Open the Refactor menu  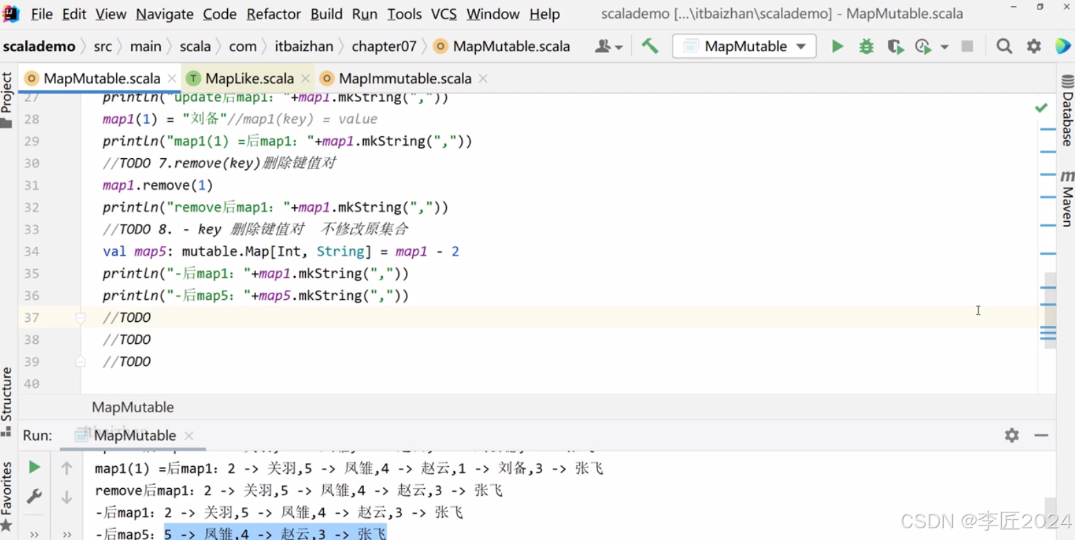pos(274,14)
